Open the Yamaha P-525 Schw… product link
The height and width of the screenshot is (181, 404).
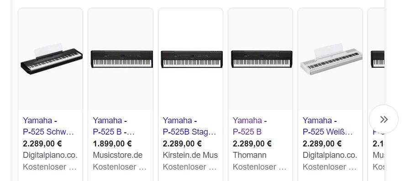[48, 126]
